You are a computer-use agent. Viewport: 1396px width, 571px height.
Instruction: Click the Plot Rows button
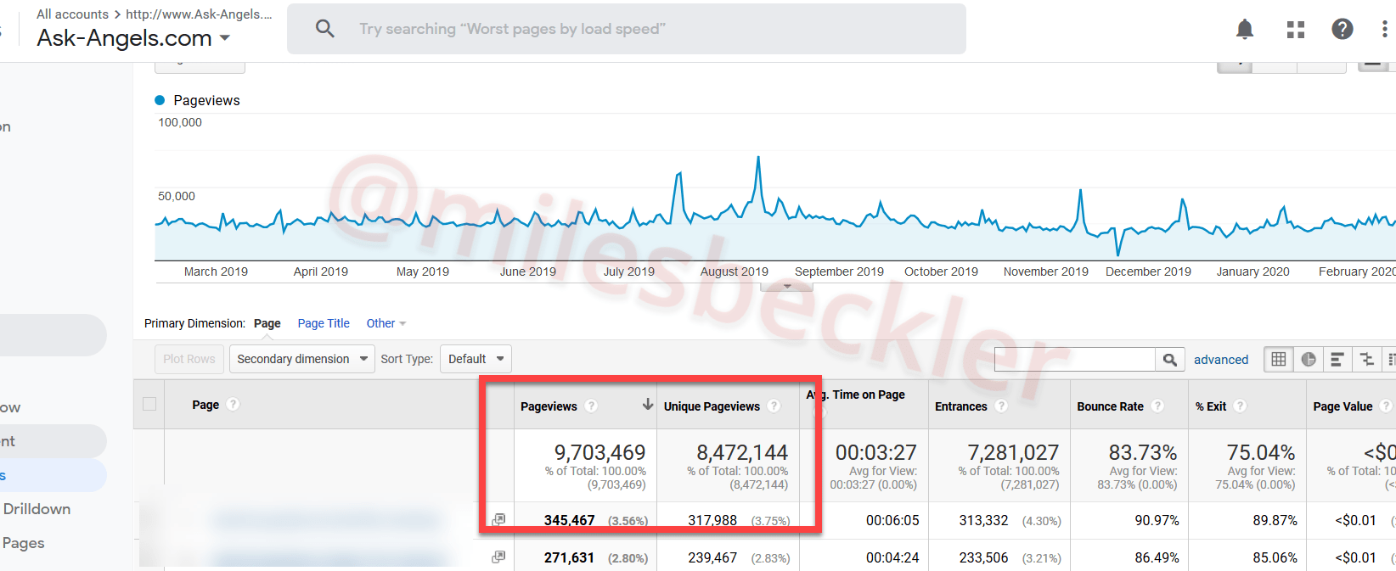pos(189,359)
